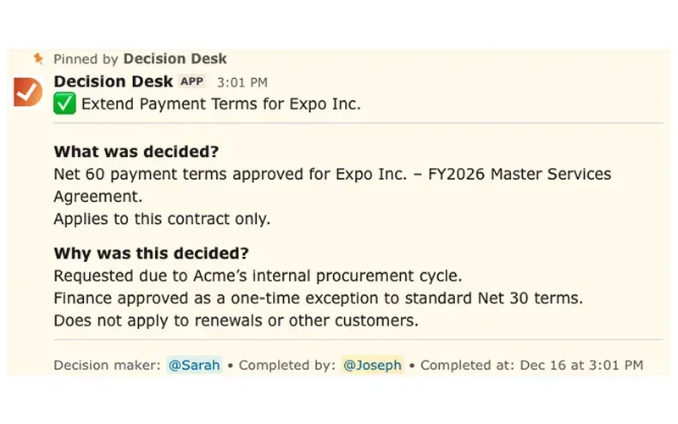
Task: Click the 'Why was this decided?' heading
Action: coord(151,254)
